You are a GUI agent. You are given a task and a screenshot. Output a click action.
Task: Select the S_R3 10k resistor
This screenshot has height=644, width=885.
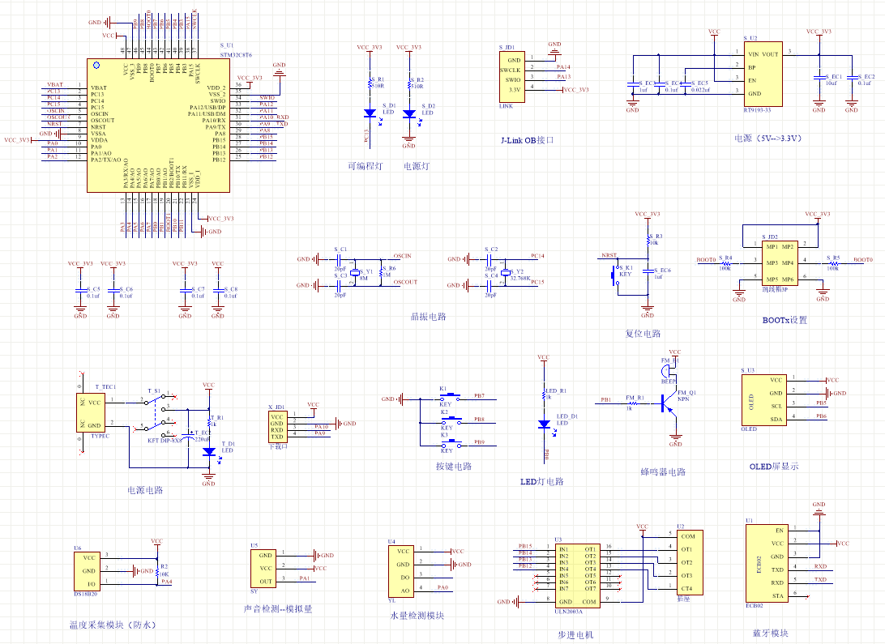pyautogui.click(x=648, y=240)
